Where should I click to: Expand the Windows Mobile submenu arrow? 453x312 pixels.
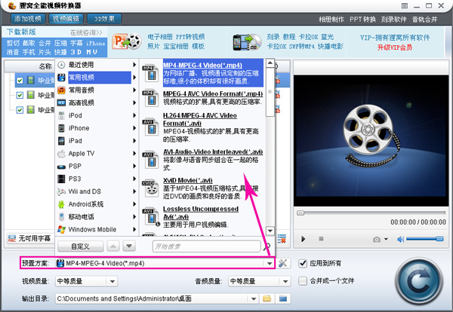[134, 230]
